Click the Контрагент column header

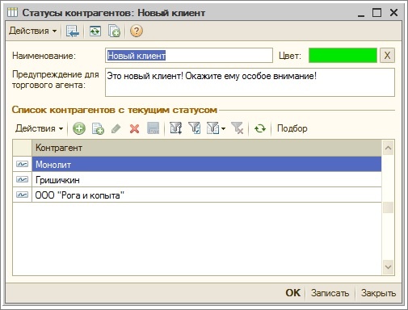pyautogui.click(x=207, y=148)
